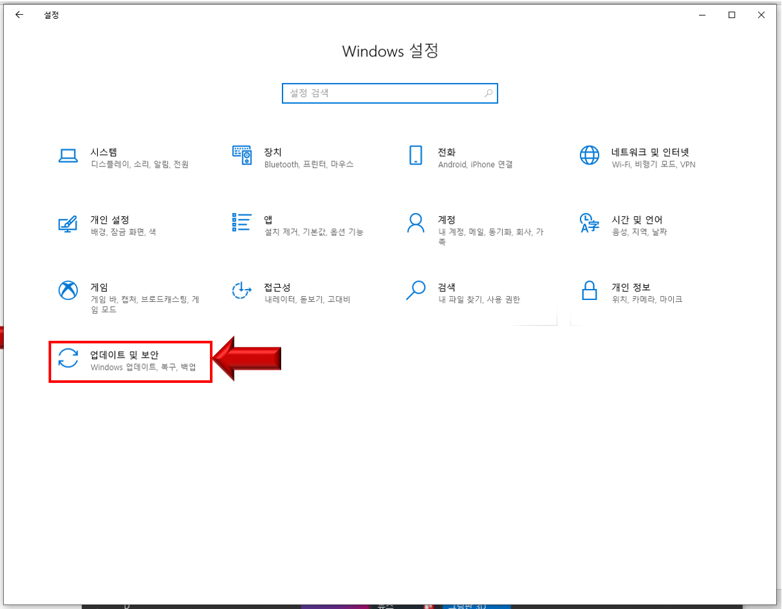Click the 시스템 laptop icon
This screenshot has height=609, width=782.
pyautogui.click(x=68, y=156)
